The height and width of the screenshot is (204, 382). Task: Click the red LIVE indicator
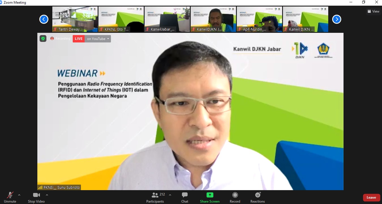[x=79, y=39]
